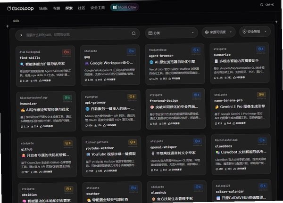The image size is (283, 203).
Task: Open the 专题 nav item
Action: pyautogui.click(x=57, y=8)
